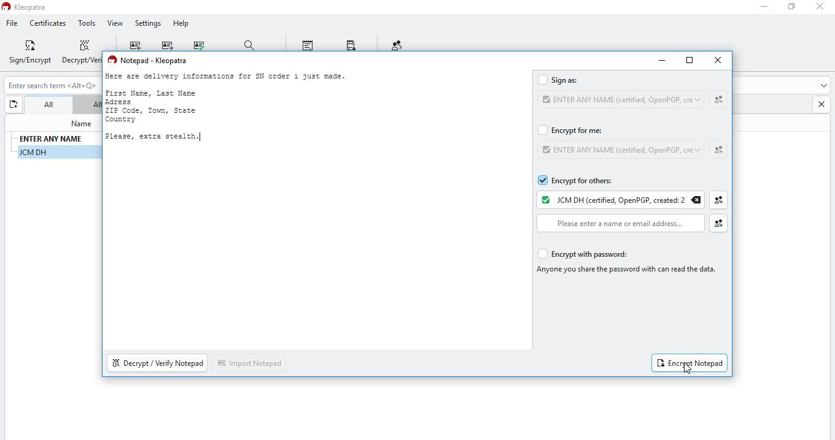Open the View menu
Viewport: 835px width, 440px height.
point(115,23)
